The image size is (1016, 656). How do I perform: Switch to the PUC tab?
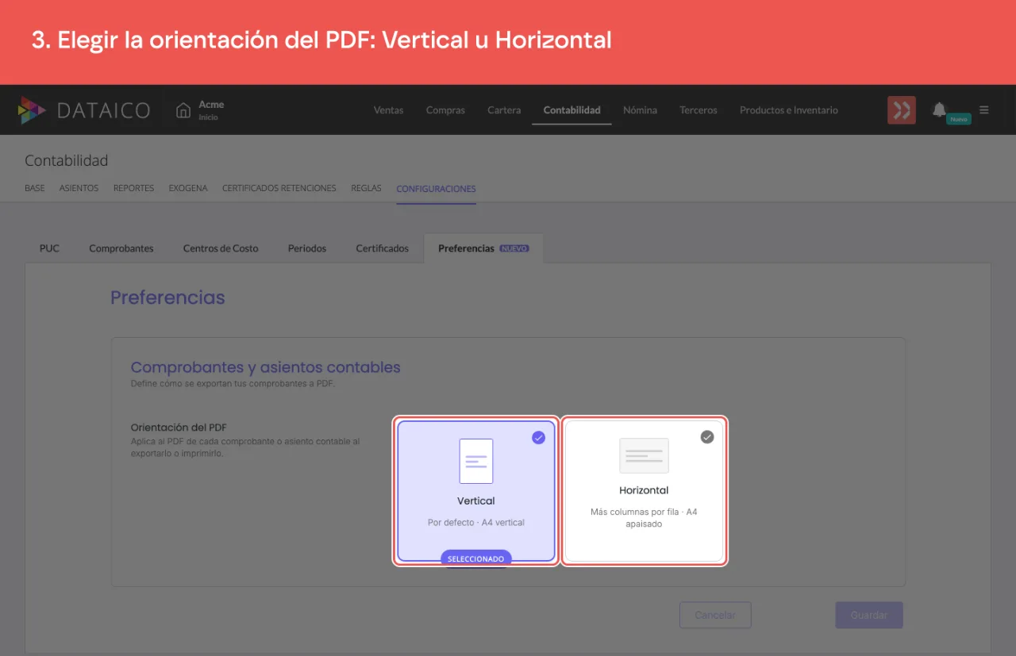(49, 248)
